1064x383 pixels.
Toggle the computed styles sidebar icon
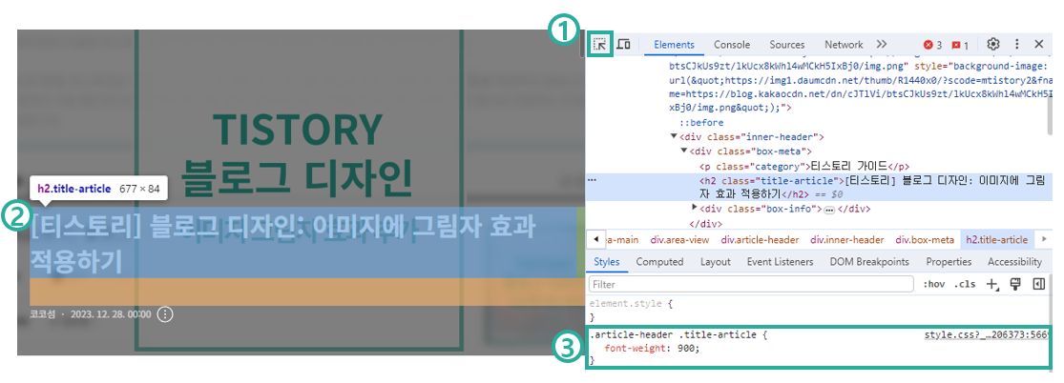tap(1038, 284)
